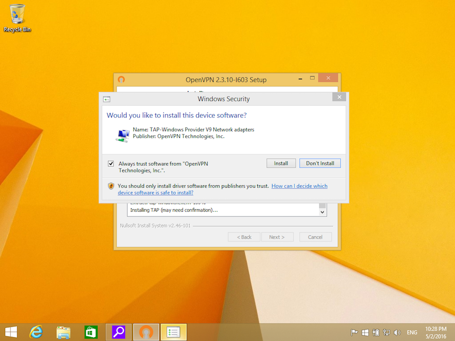455x341 pixels.
Task: Click the power battery tray icon
Action: [x=376, y=332]
